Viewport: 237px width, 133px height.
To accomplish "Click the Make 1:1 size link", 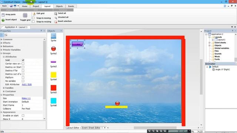I will [x=26, y=98].
